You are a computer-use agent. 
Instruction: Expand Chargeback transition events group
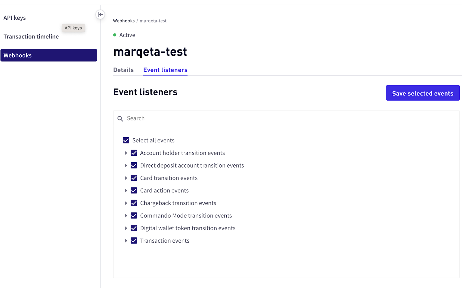(x=126, y=203)
